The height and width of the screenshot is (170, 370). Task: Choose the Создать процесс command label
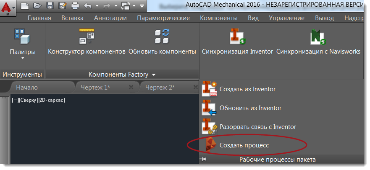(x=244, y=146)
